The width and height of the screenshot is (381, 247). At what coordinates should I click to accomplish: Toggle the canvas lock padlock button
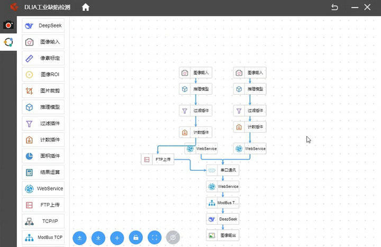136,237
